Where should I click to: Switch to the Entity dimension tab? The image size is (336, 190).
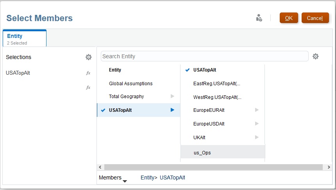click(24, 38)
